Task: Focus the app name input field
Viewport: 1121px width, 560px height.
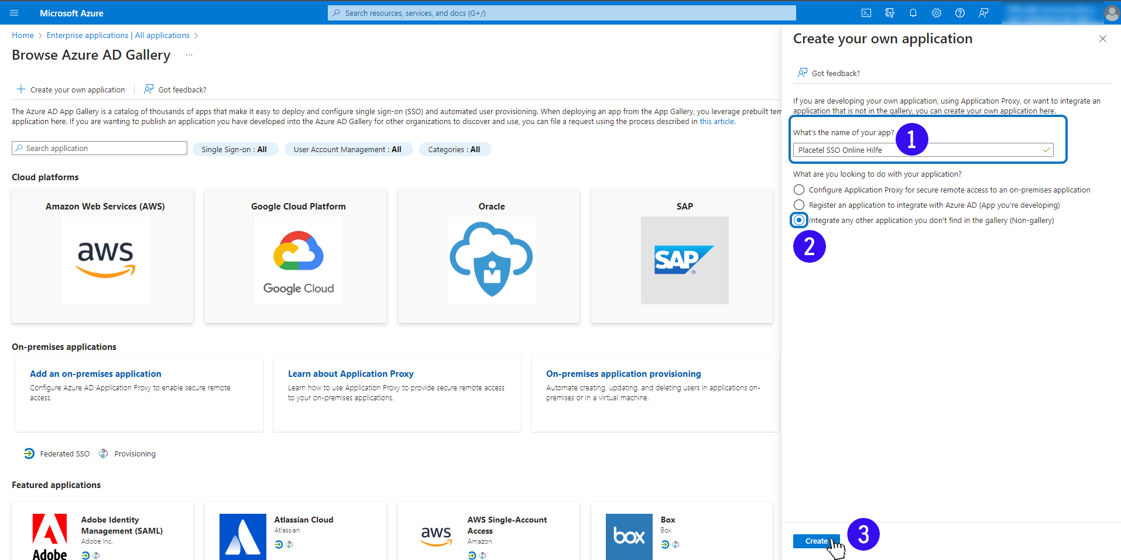Action: [923, 150]
